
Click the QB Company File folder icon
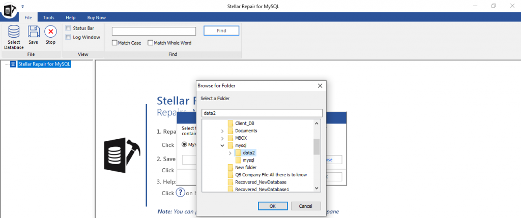[230, 174]
